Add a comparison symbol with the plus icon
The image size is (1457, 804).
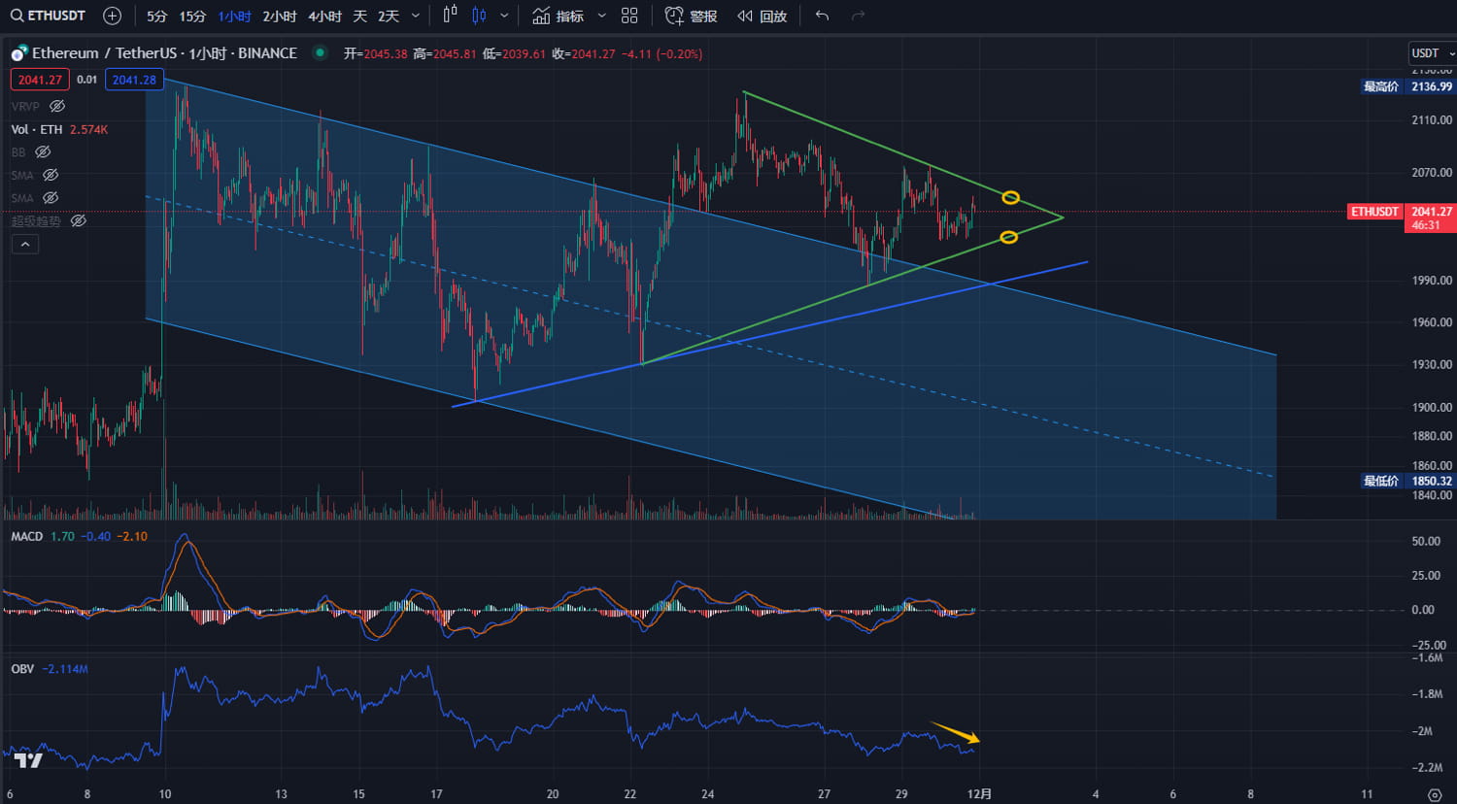click(x=112, y=16)
